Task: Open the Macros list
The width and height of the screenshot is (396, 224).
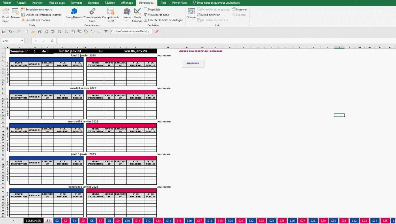Action: [x=15, y=14]
